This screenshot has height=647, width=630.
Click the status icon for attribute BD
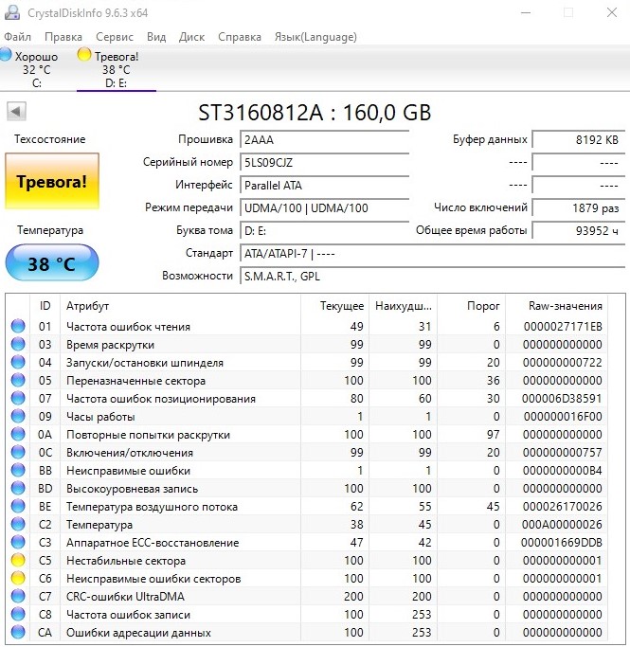click(18, 488)
